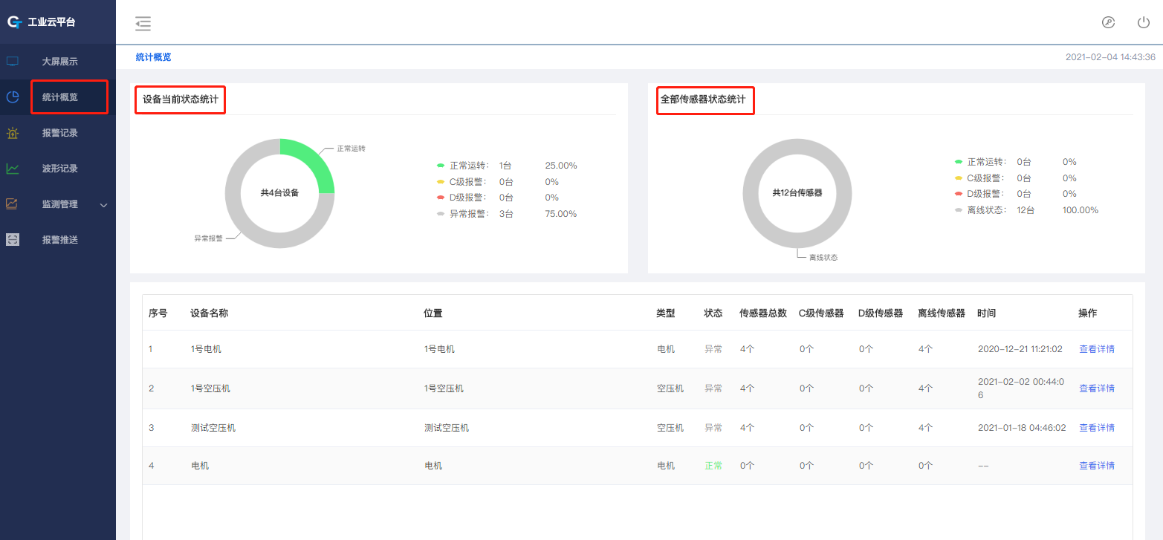This screenshot has width=1163, height=540.
Task: Click the 工业云平台 logo icon
Action: pos(15,22)
